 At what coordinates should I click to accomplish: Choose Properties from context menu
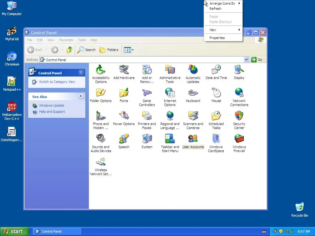pyautogui.click(x=223, y=38)
